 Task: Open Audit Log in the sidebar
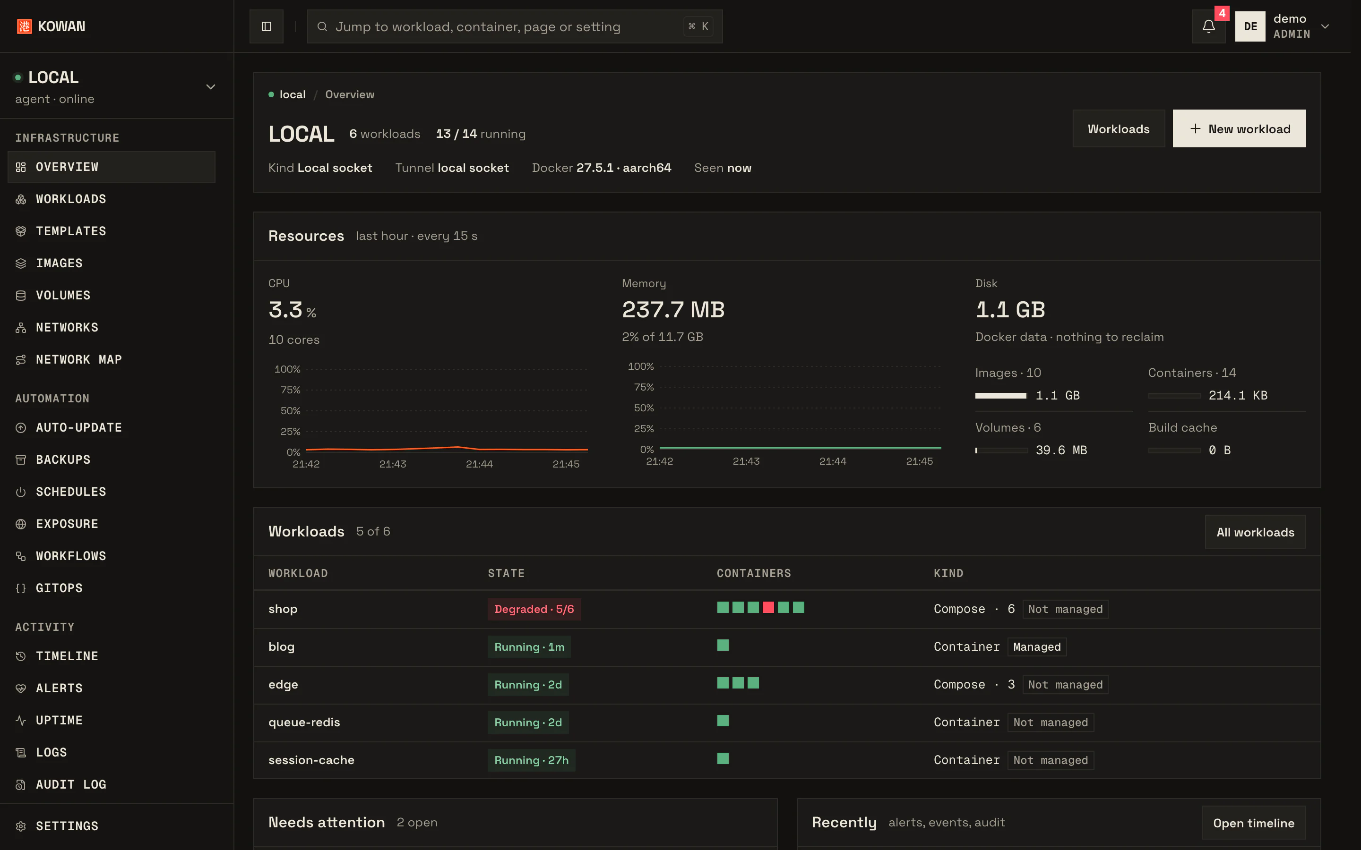[x=112, y=784]
